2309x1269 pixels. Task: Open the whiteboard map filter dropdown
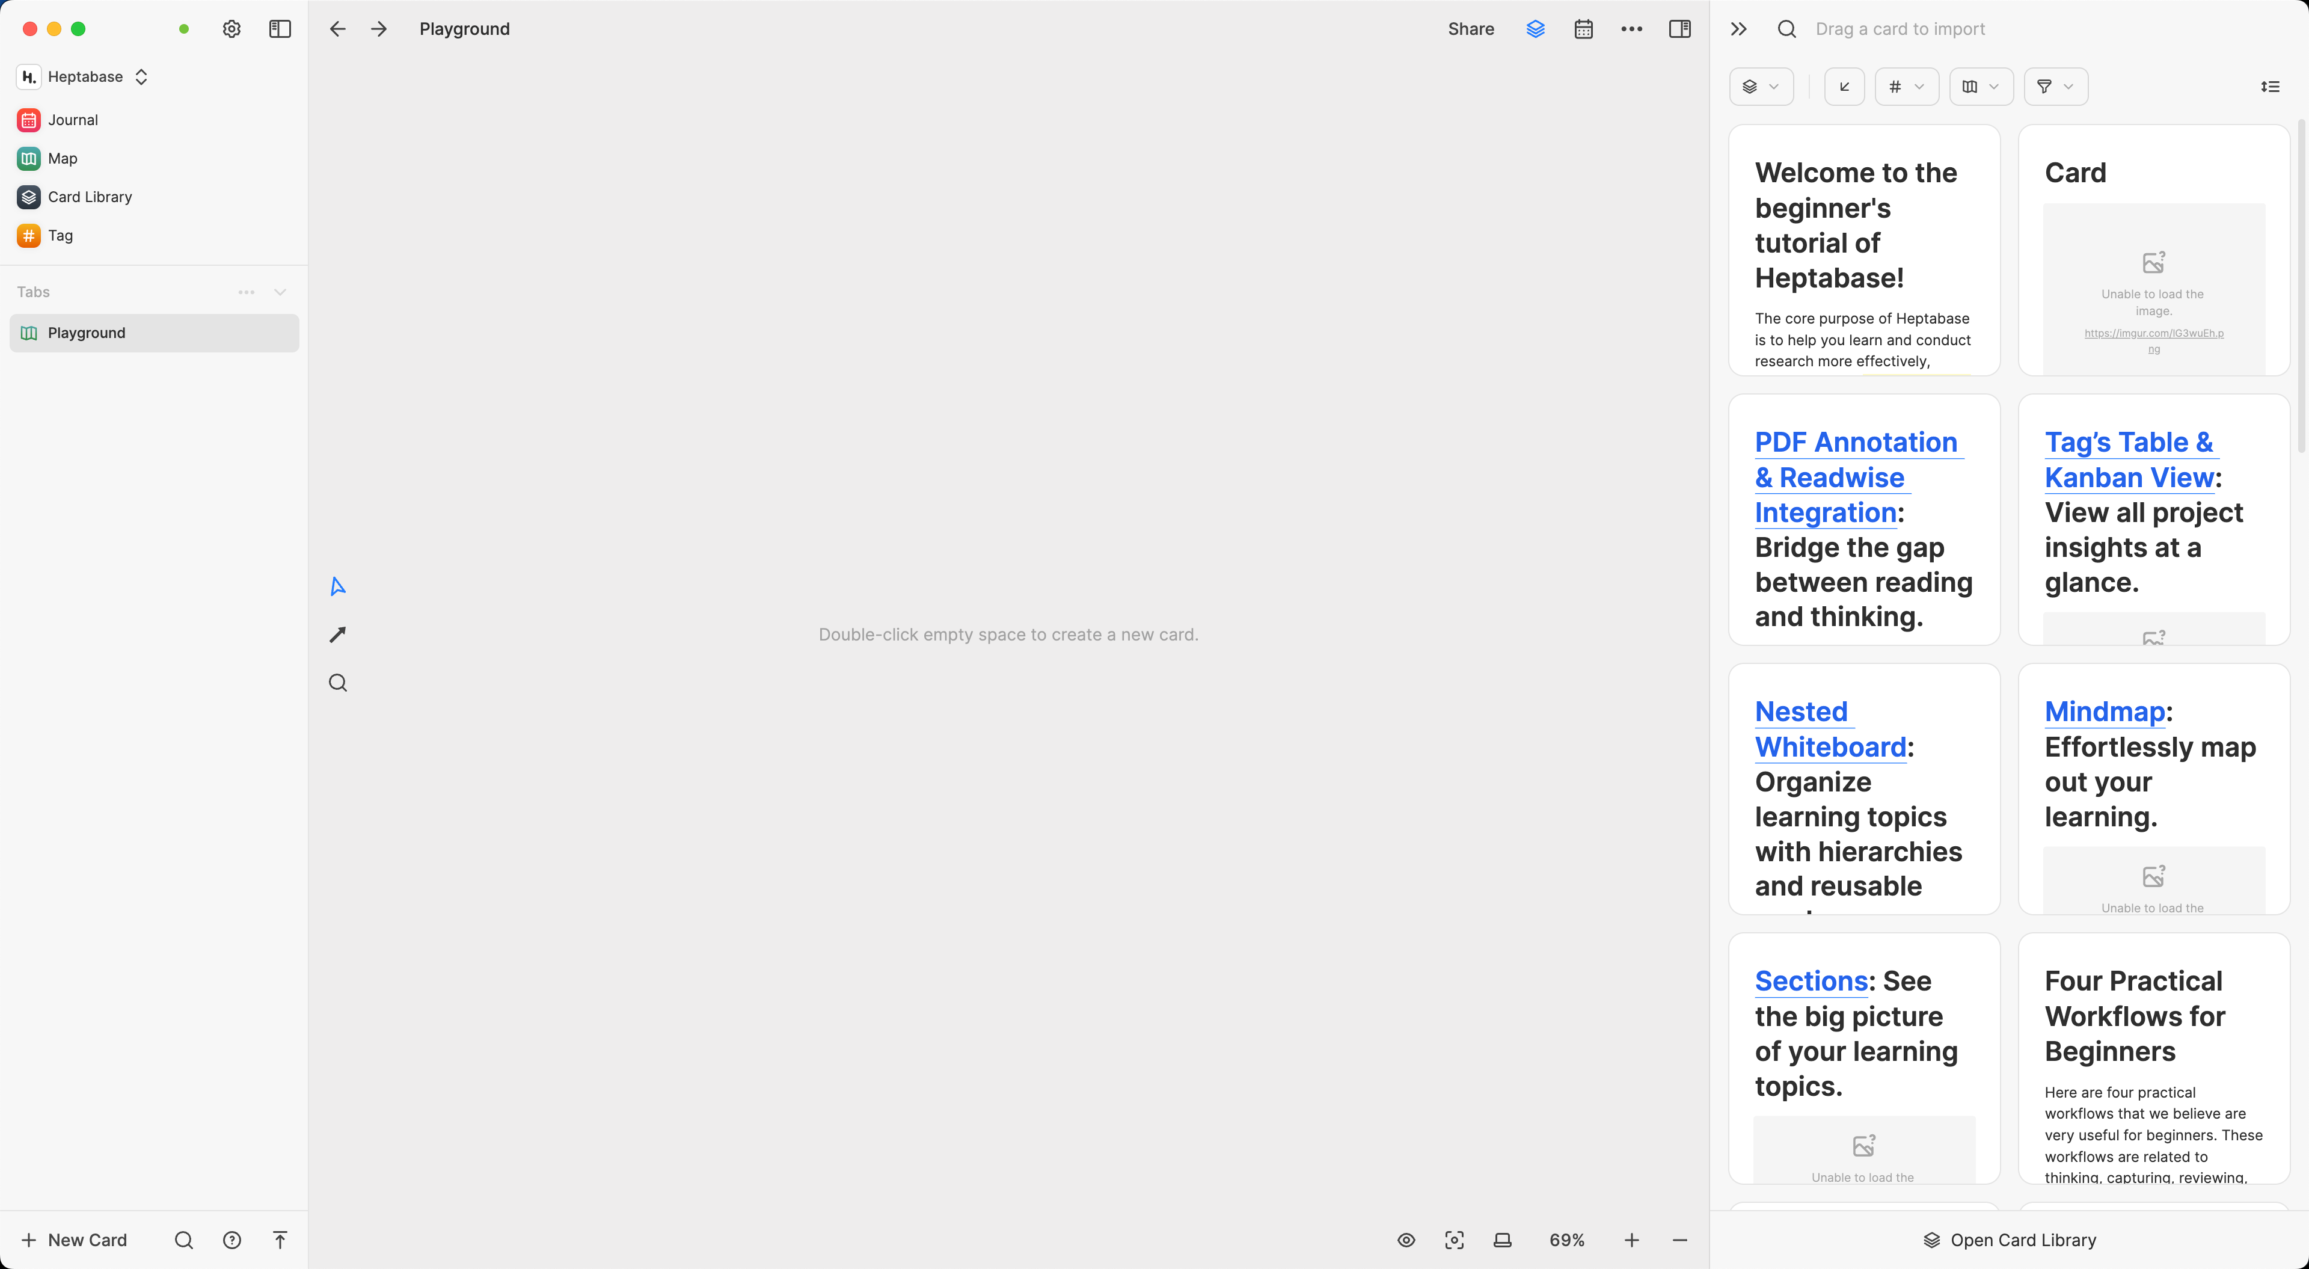click(1981, 86)
